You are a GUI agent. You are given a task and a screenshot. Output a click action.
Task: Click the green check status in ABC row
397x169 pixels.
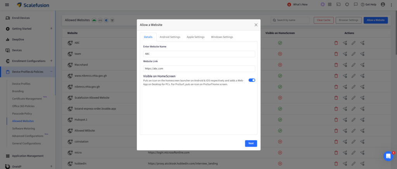(280, 43)
